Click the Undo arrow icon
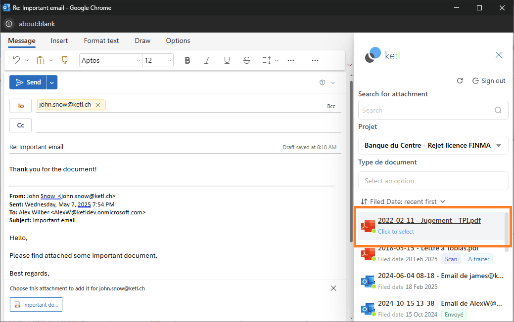The width and height of the screenshot is (514, 322). [x=16, y=60]
